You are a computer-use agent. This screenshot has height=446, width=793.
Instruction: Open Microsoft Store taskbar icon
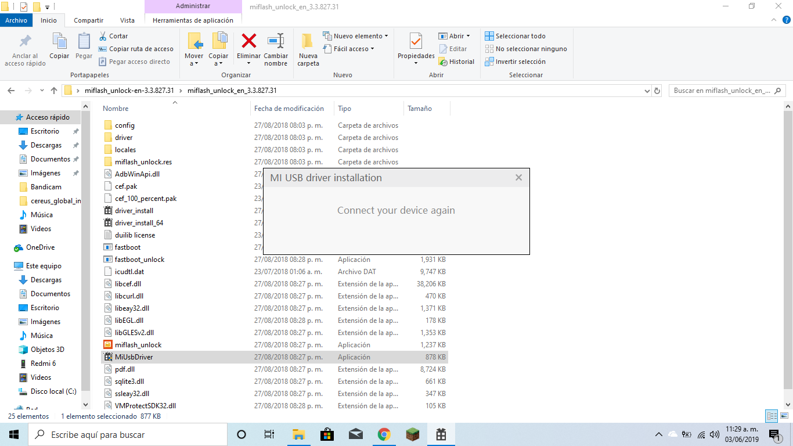[x=327, y=434]
